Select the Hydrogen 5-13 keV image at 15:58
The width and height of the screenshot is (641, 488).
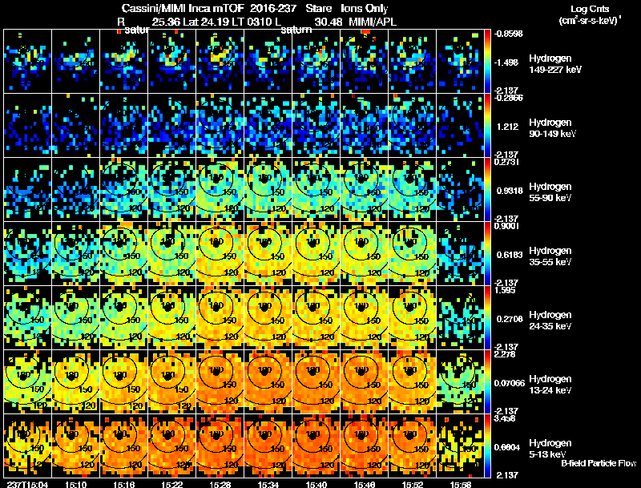460,446
